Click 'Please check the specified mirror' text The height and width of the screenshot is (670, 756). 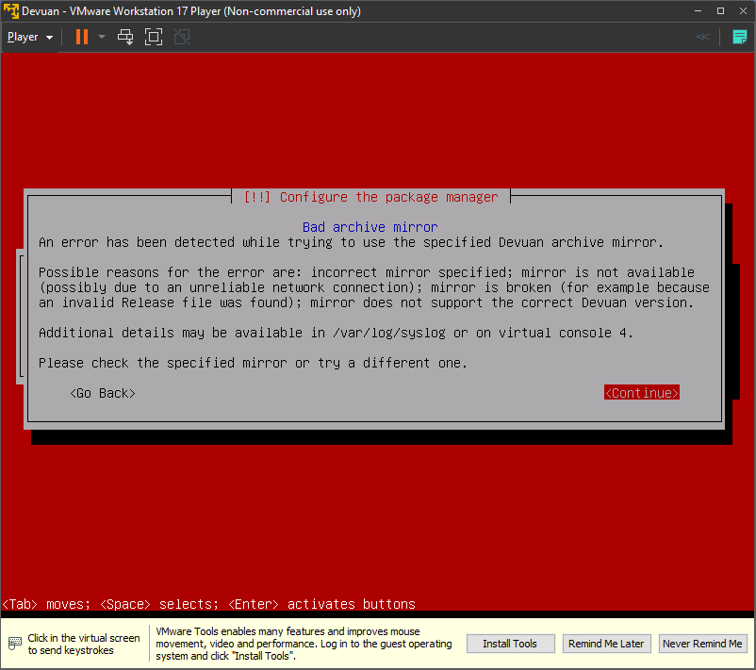(253, 363)
